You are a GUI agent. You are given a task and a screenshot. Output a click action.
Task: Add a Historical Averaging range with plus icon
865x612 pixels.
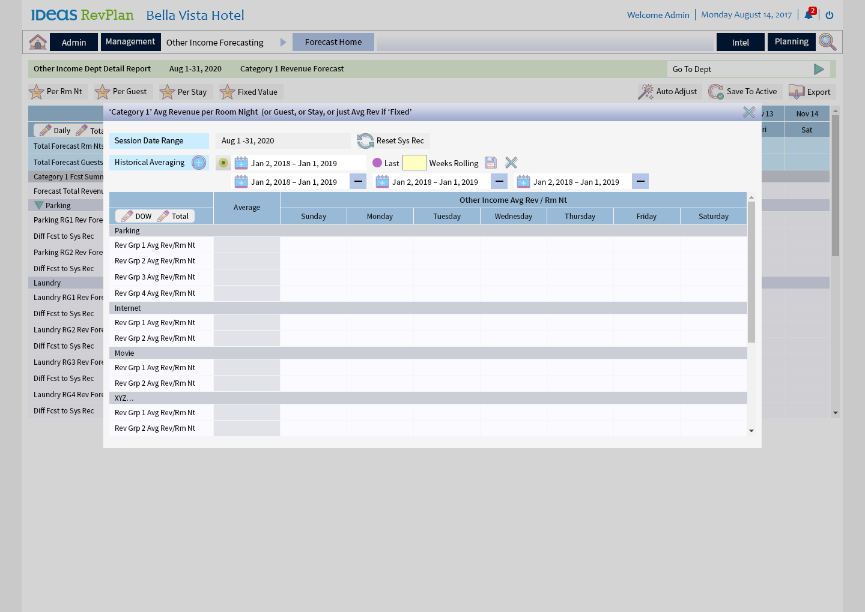(199, 163)
